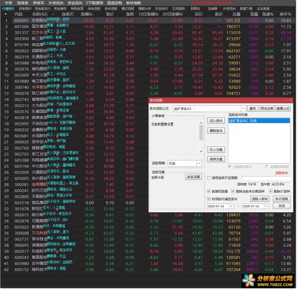Click the 执行选股 button
Image resolution: width=297 pixels, height=289 pixels.
pyautogui.click(x=282, y=199)
